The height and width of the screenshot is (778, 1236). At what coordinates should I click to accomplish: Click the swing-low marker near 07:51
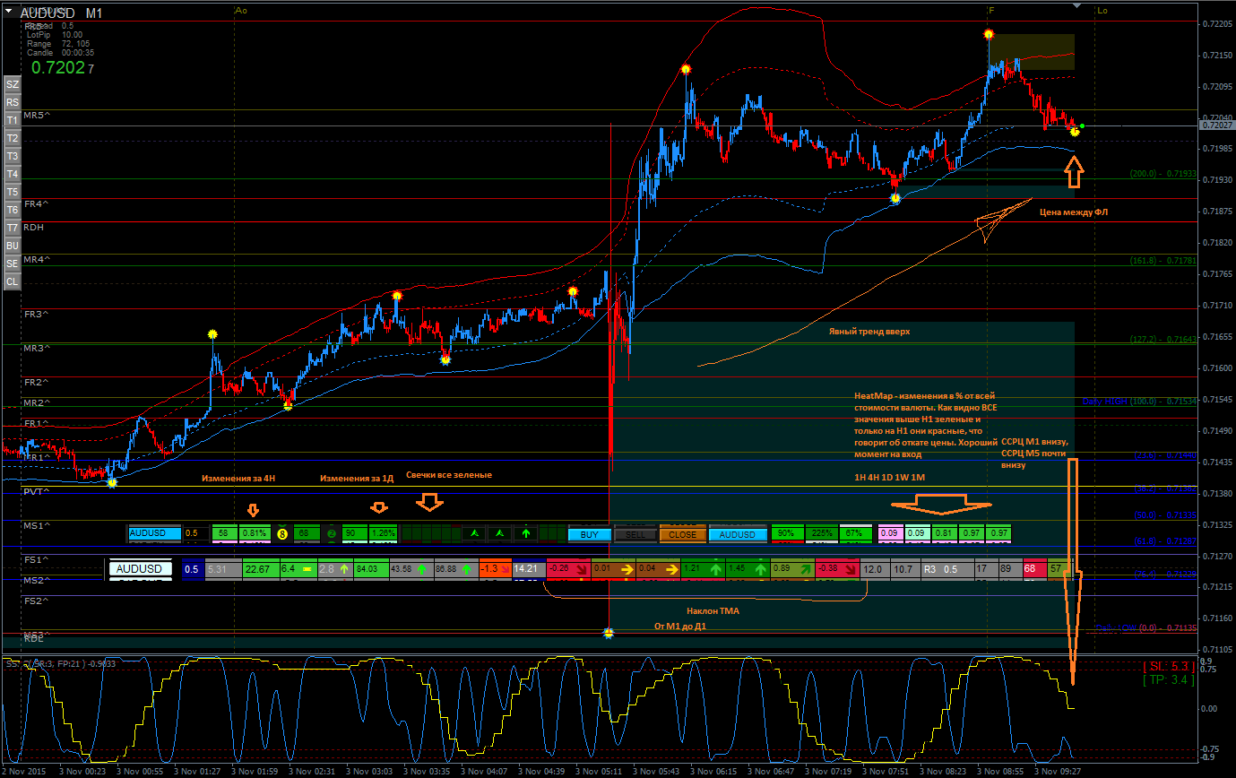click(x=895, y=199)
